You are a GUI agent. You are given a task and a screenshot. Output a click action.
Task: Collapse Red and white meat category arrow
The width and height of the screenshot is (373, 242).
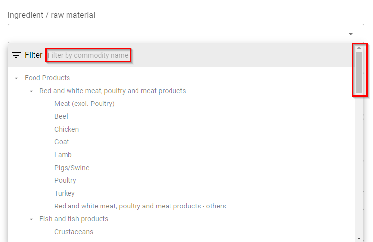tap(31, 91)
